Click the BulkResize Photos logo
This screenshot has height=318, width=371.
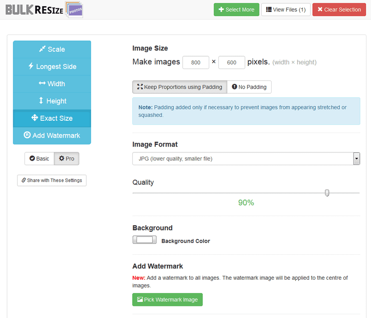[44, 10]
